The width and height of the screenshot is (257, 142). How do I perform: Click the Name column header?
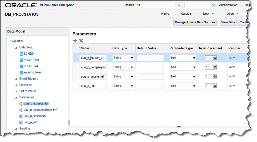[94, 48]
